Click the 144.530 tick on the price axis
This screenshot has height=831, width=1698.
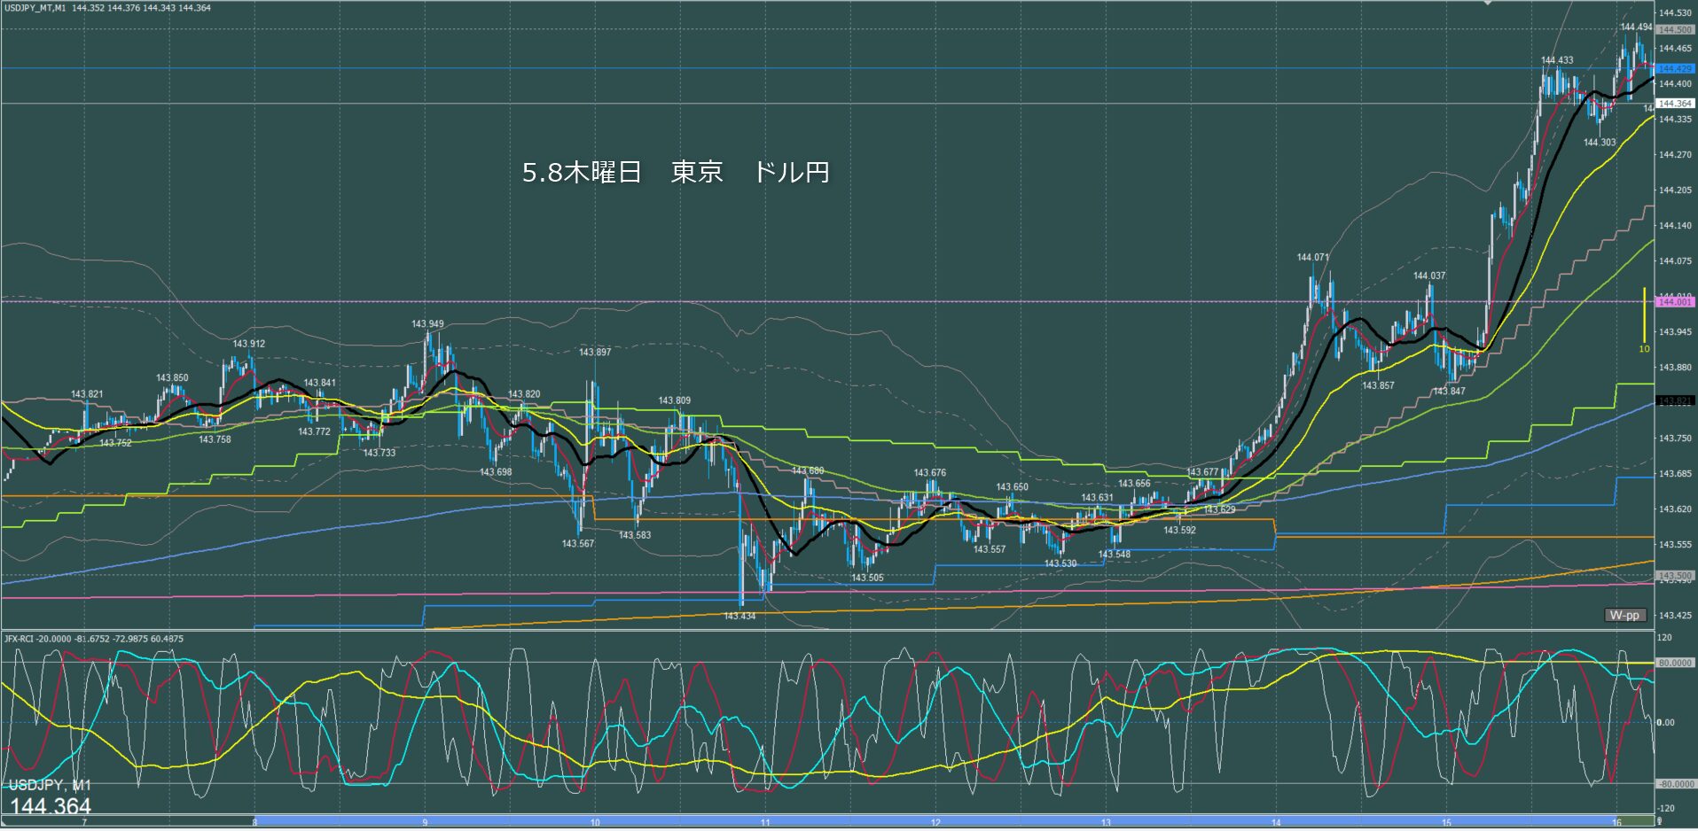pyautogui.click(x=1675, y=12)
